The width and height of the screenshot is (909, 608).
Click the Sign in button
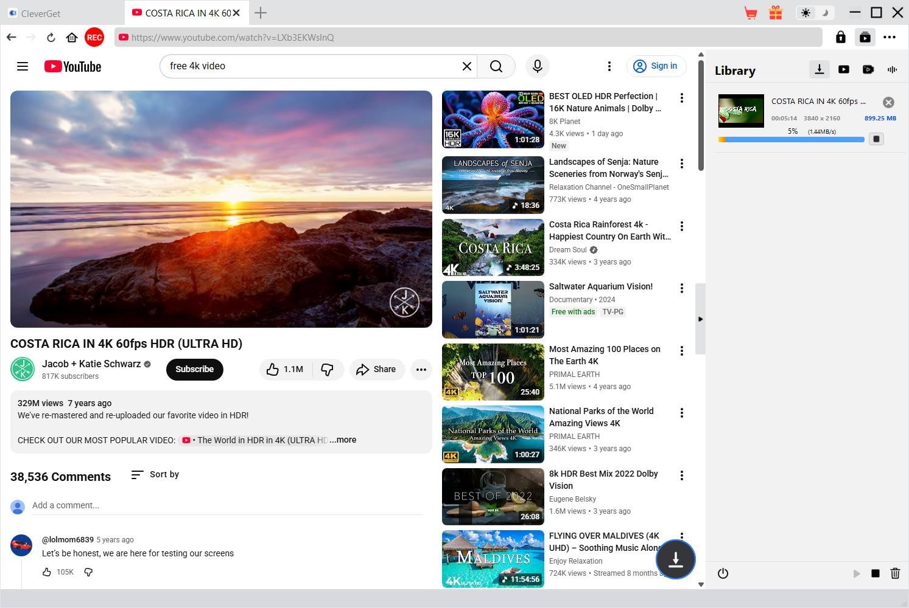coord(656,66)
